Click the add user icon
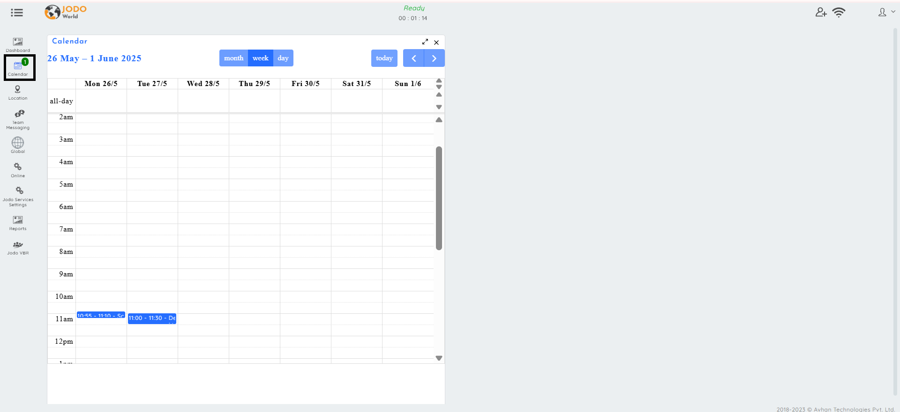 (821, 12)
